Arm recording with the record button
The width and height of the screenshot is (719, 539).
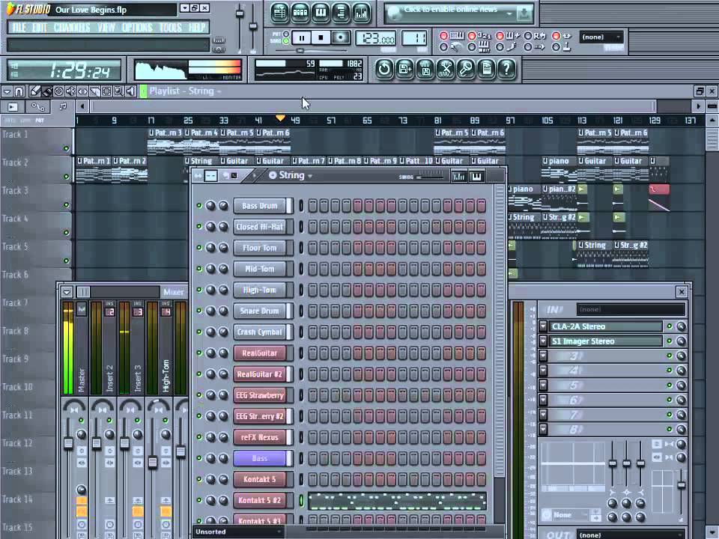[341, 37]
